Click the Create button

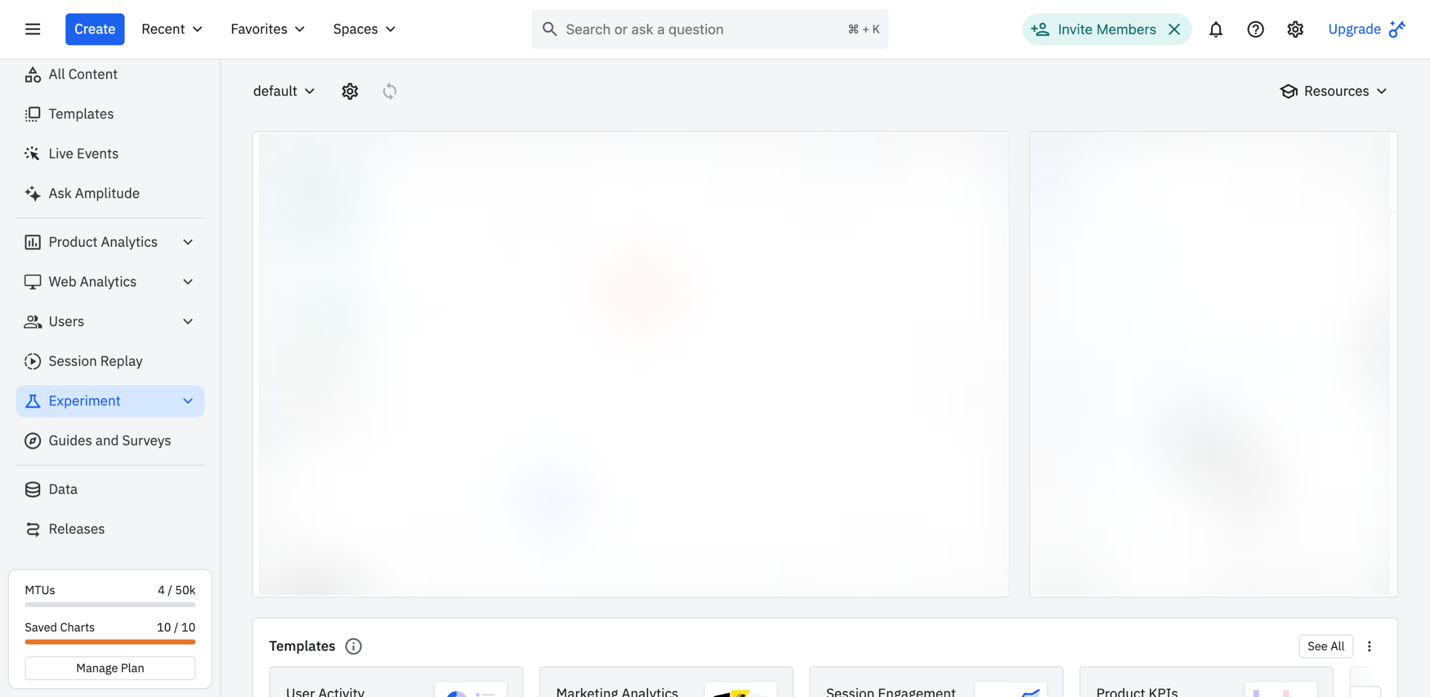(94, 29)
